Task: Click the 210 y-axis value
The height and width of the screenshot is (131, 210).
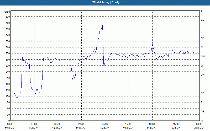Action: tap(8, 78)
